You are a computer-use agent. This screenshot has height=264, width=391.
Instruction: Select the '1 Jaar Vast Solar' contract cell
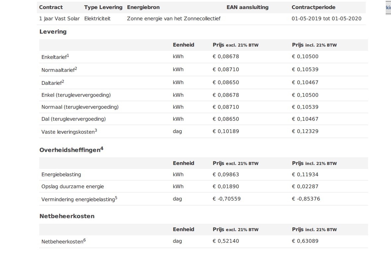pos(59,19)
